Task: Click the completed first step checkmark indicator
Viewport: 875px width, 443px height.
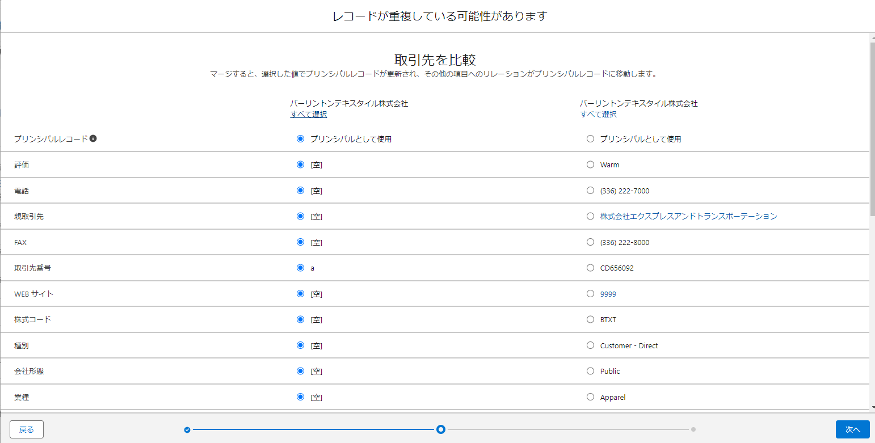Action: [x=187, y=430]
